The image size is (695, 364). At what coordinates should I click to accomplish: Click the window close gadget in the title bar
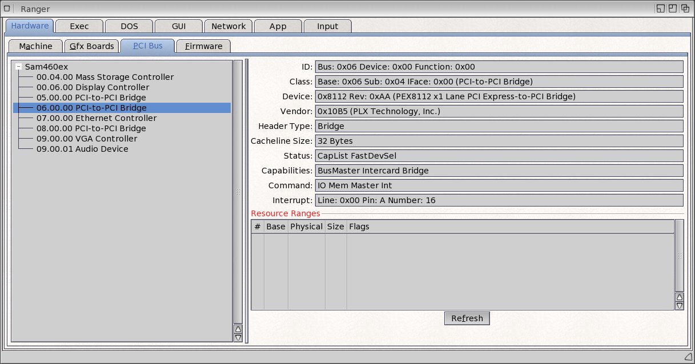(x=7, y=9)
